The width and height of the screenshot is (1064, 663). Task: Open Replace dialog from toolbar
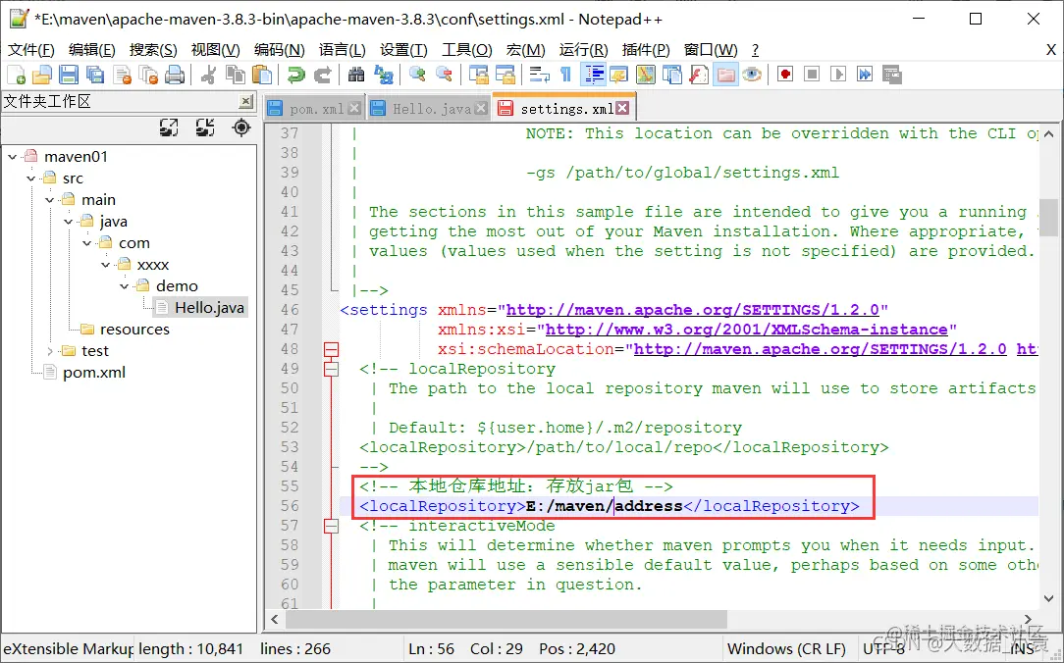point(384,75)
